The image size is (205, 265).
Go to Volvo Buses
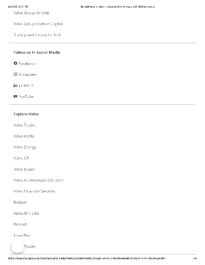(24, 169)
